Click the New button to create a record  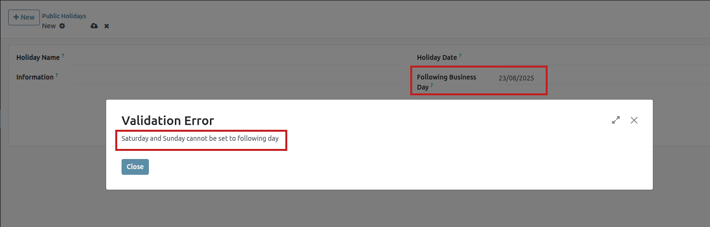point(24,17)
